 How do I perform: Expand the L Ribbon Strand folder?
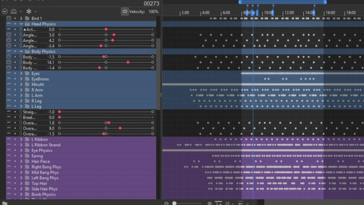(21, 145)
